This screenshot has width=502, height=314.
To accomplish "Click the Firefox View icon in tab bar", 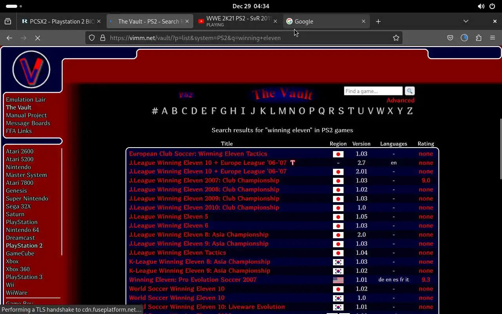I will [8, 21].
